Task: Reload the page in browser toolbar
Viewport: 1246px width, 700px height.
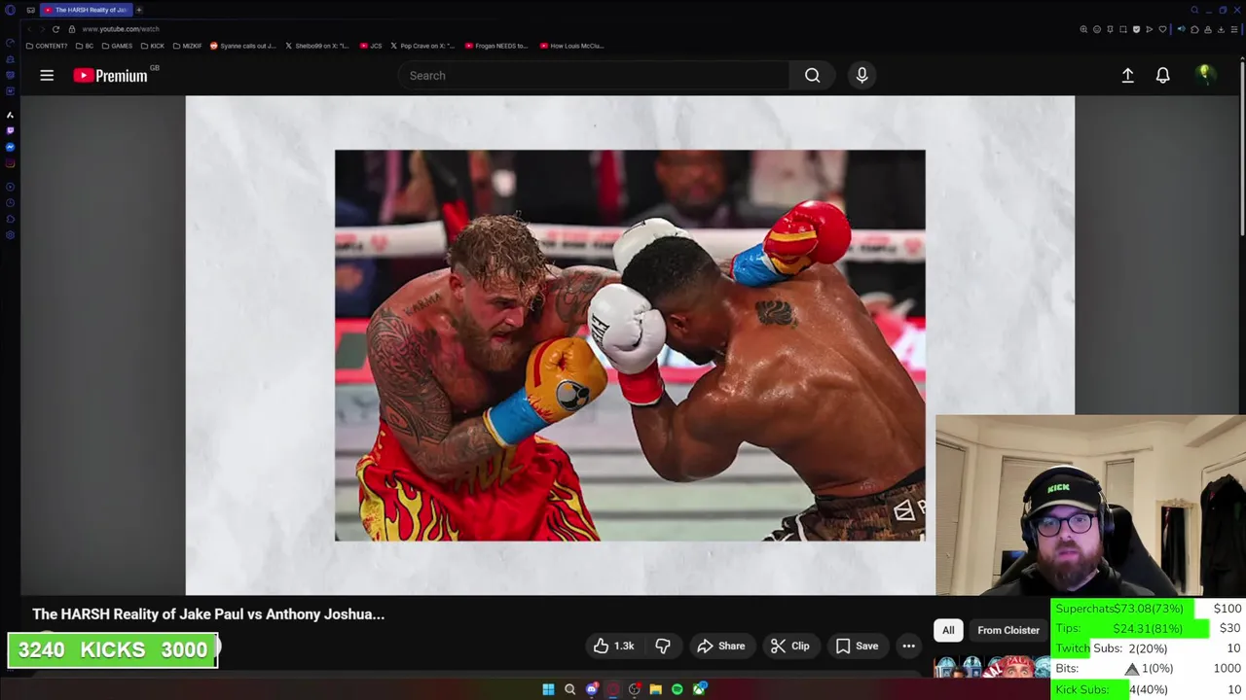Action: 55,29
